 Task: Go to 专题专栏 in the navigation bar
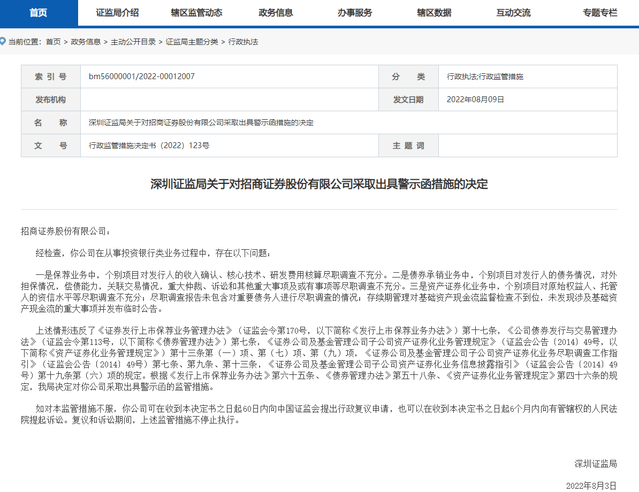point(600,13)
